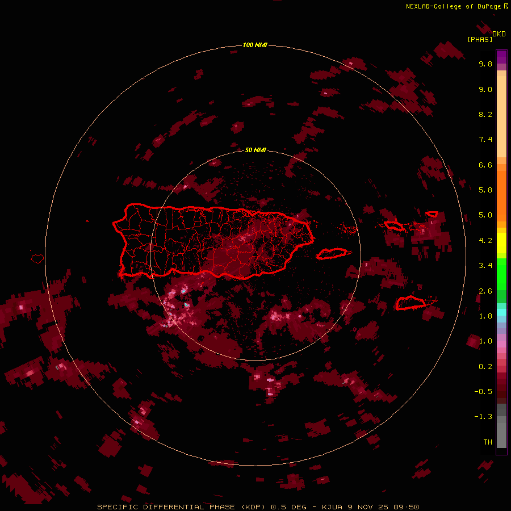Click the Specific Differential Phase caption text
The image size is (511, 511).
257,507
